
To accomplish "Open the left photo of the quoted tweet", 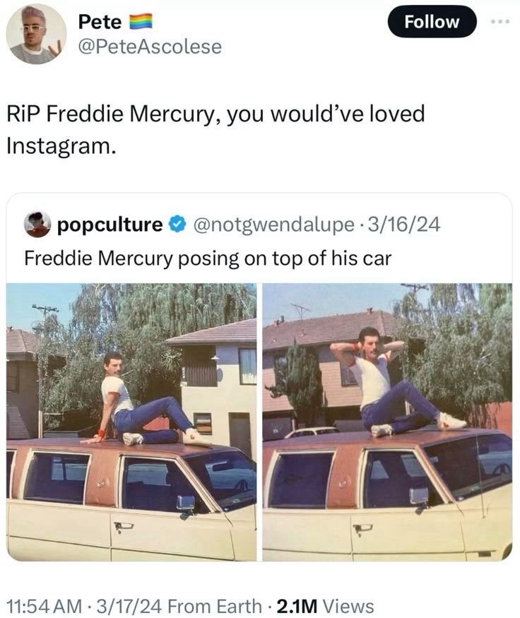I will (x=131, y=422).
